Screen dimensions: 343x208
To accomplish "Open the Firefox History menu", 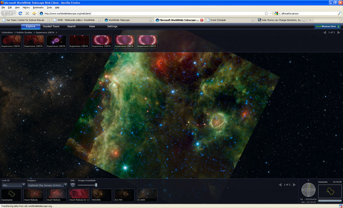I will [x=26, y=7].
